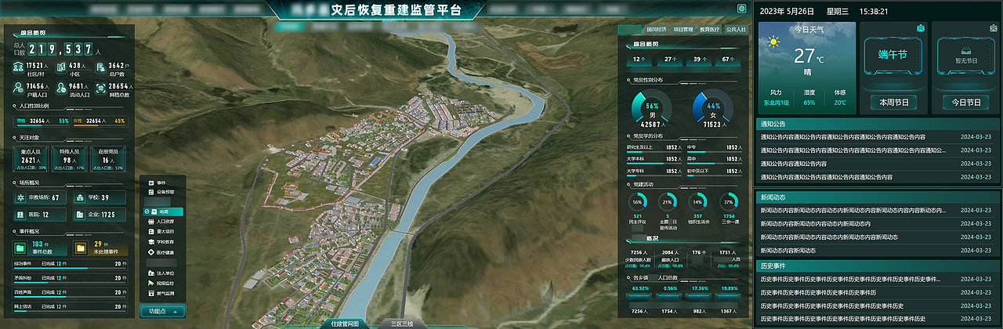Toggle the 学校教育 map layer
The height and width of the screenshot is (329, 1003).
[x=161, y=242]
